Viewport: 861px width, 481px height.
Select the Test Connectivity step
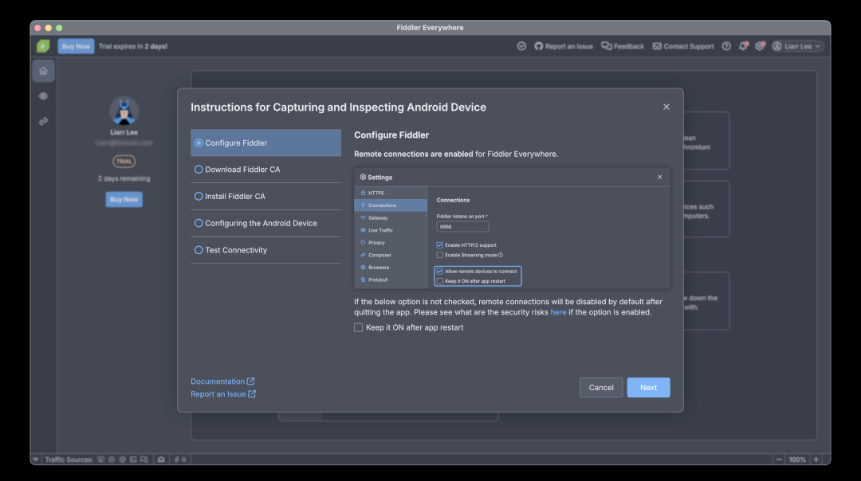coord(236,250)
